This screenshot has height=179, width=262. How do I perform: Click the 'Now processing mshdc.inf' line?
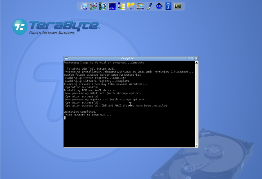pos(106,93)
